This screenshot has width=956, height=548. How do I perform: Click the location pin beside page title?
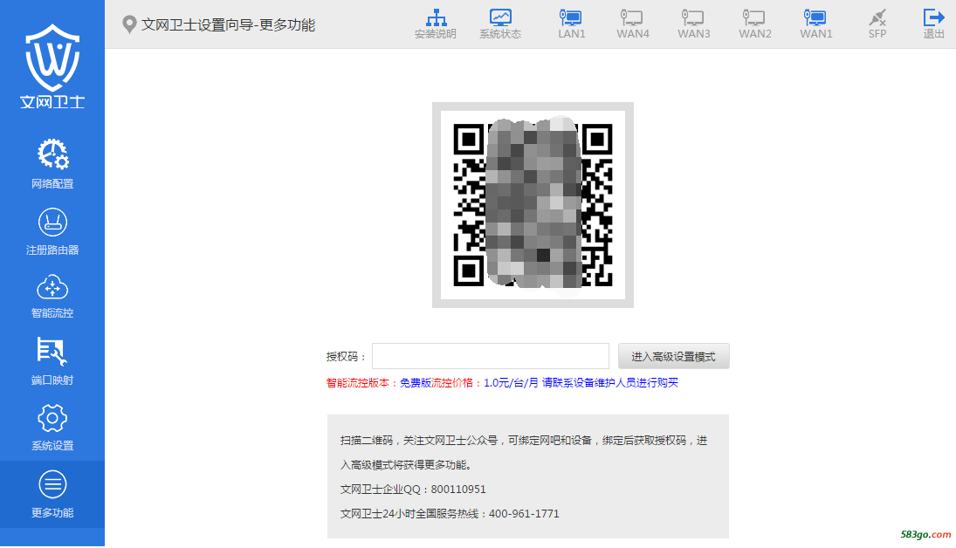[128, 24]
